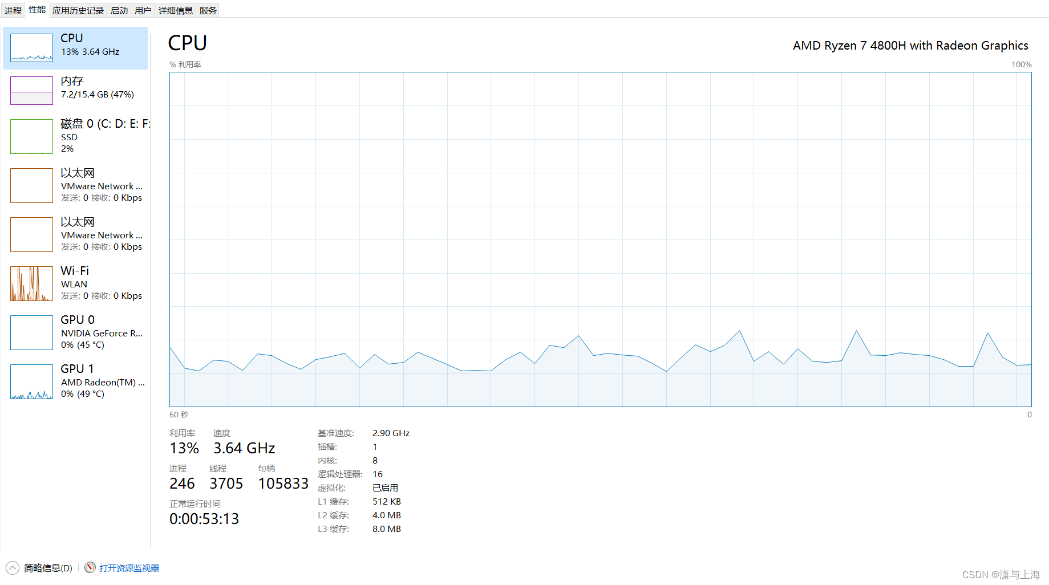
Task: Click the 13% utilization value
Action: click(x=184, y=448)
